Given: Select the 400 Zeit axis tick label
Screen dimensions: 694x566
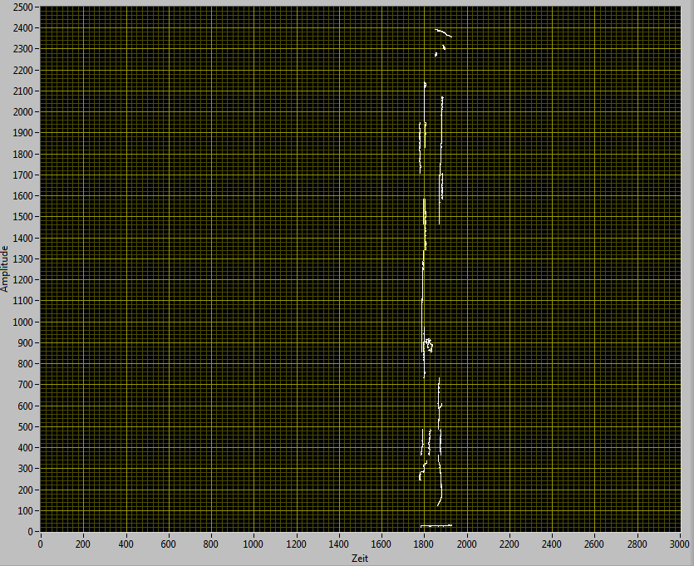Looking at the screenshot, I should point(126,544).
